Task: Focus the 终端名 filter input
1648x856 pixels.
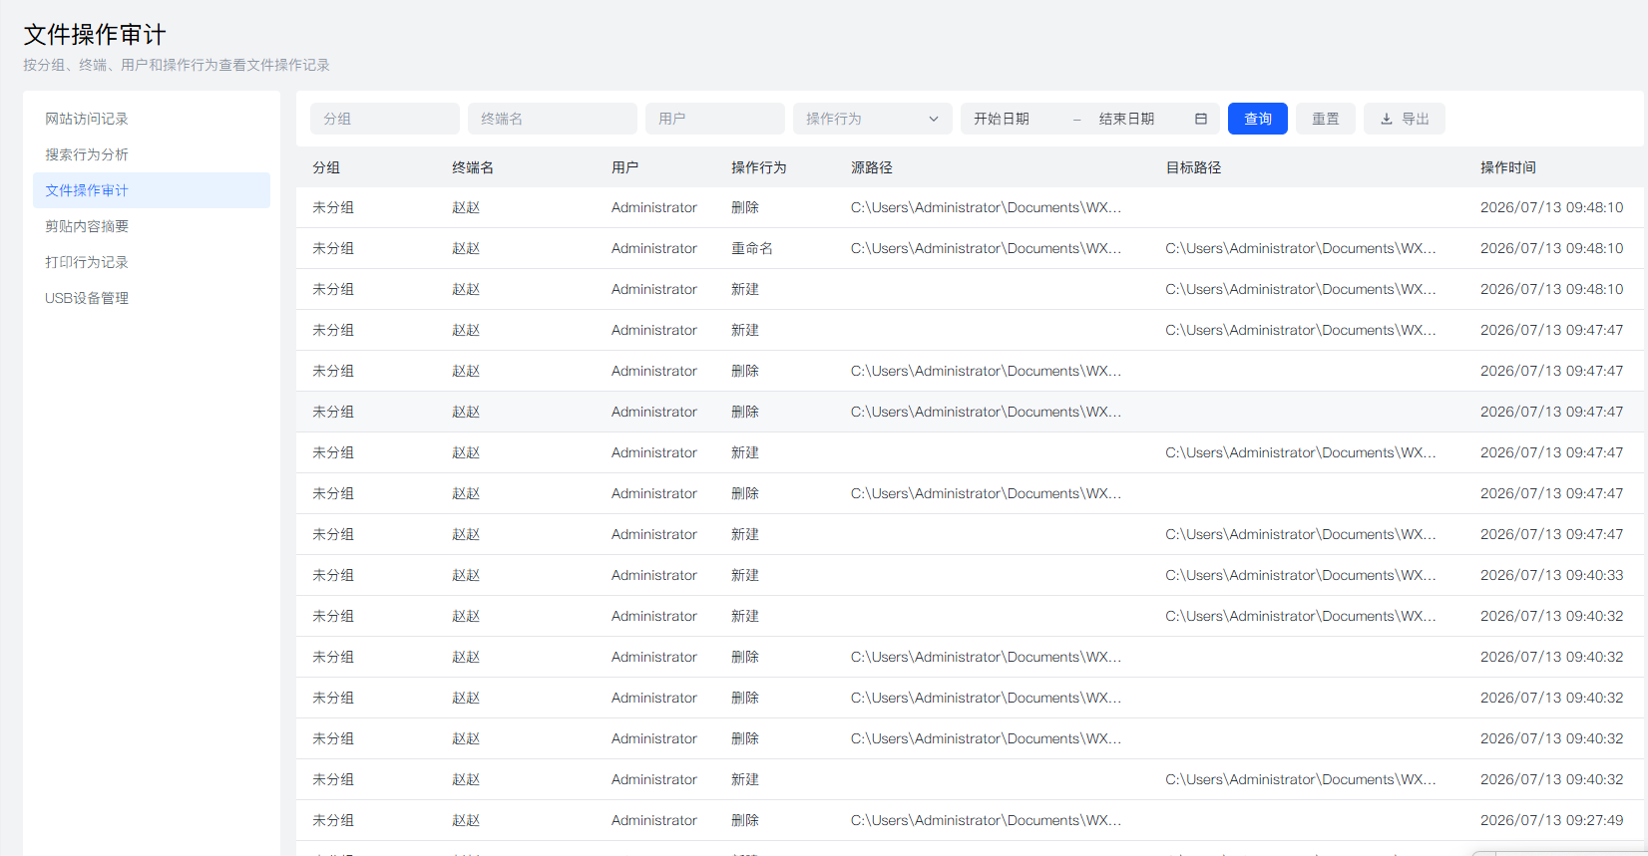Action: tap(553, 119)
